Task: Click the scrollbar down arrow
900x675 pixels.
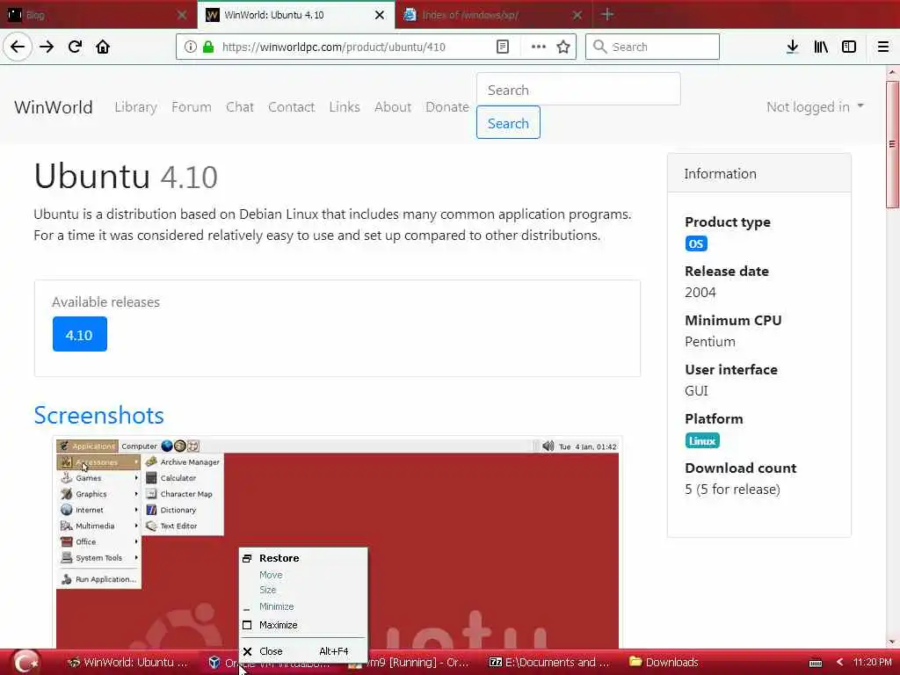Action: pos(892,642)
